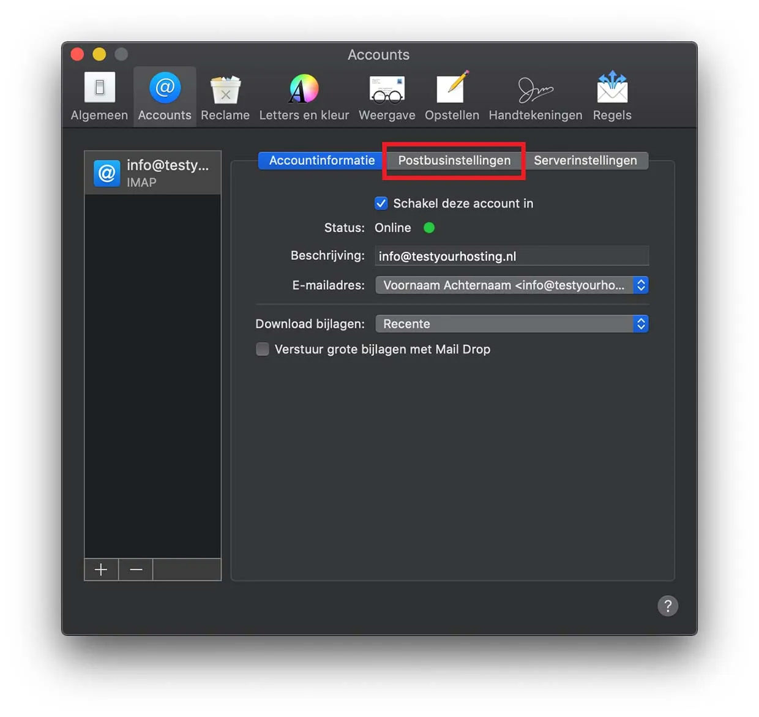Open the Regels rules pane

pyautogui.click(x=611, y=96)
